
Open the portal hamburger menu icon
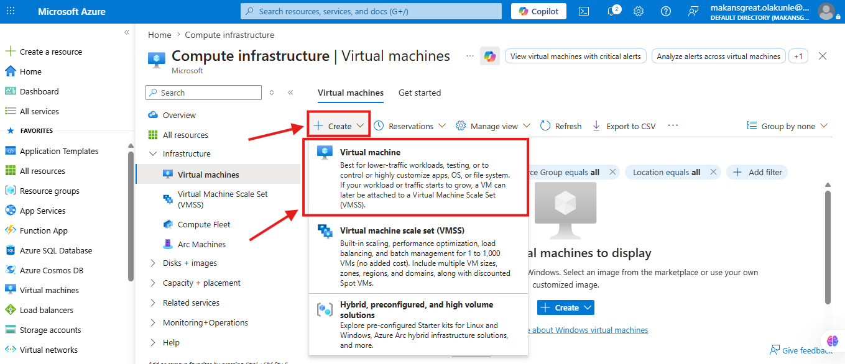click(x=11, y=11)
